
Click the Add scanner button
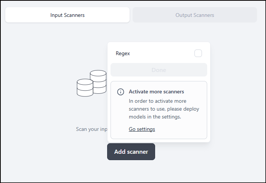(131, 152)
